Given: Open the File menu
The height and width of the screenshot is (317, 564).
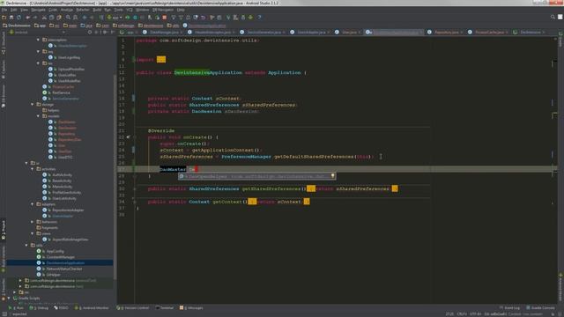Looking at the screenshot, I should (4, 10).
